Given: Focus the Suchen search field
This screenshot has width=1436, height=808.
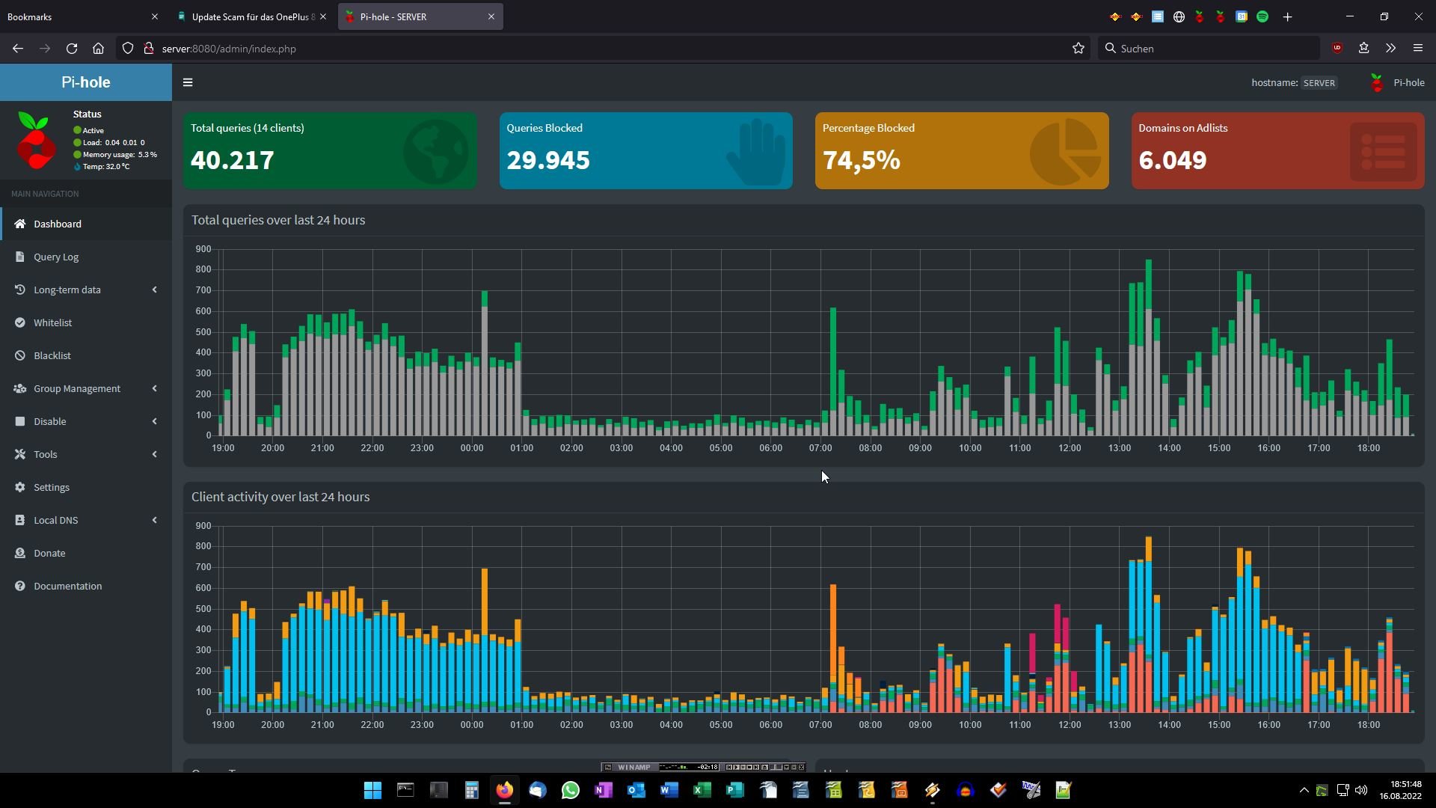Looking at the screenshot, I should (x=1209, y=48).
